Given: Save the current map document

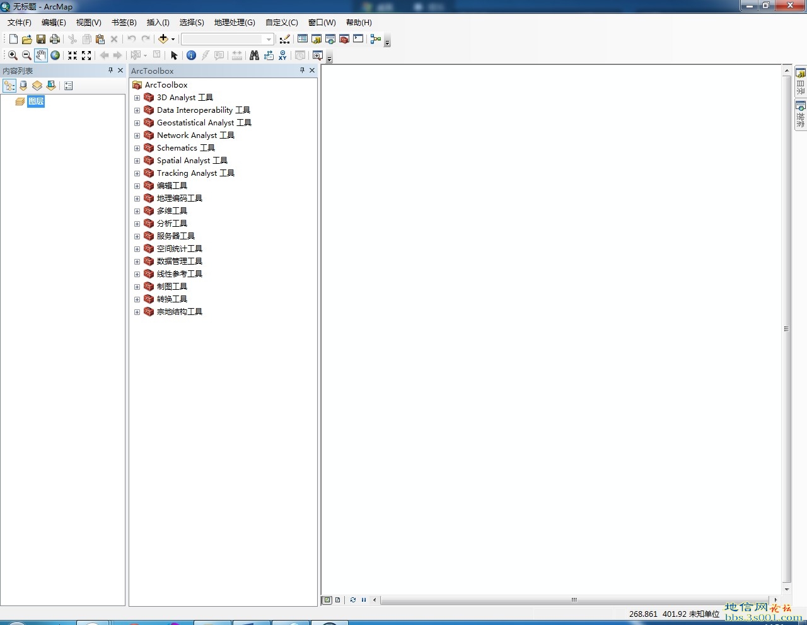Looking at the screenshot, I should point(41,39).
